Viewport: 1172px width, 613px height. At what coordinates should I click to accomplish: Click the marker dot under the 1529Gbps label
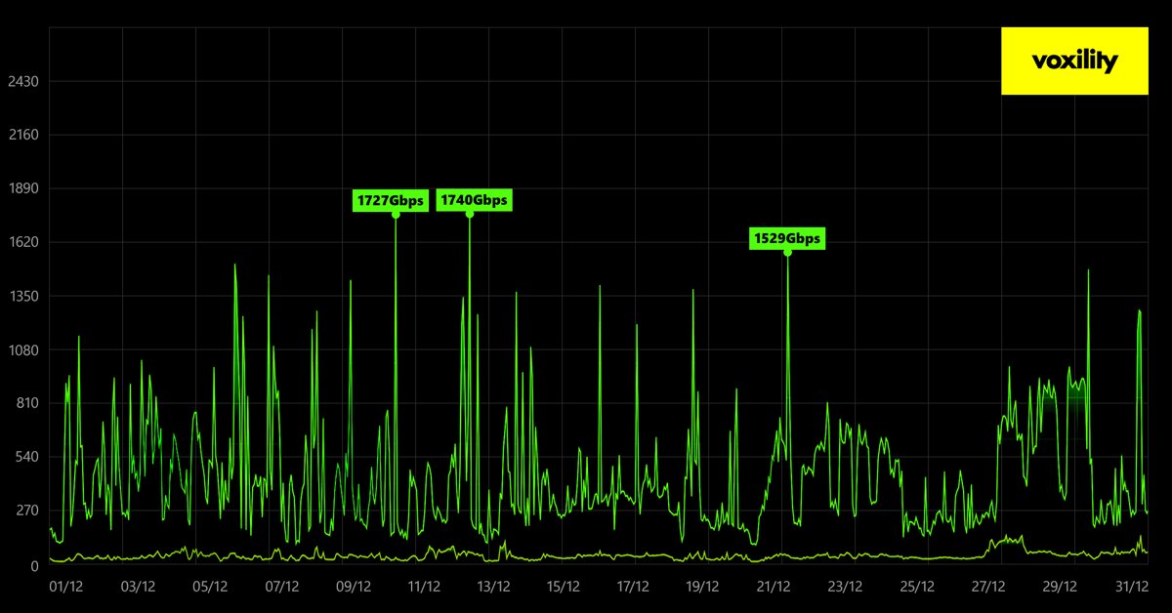point(789,253)
